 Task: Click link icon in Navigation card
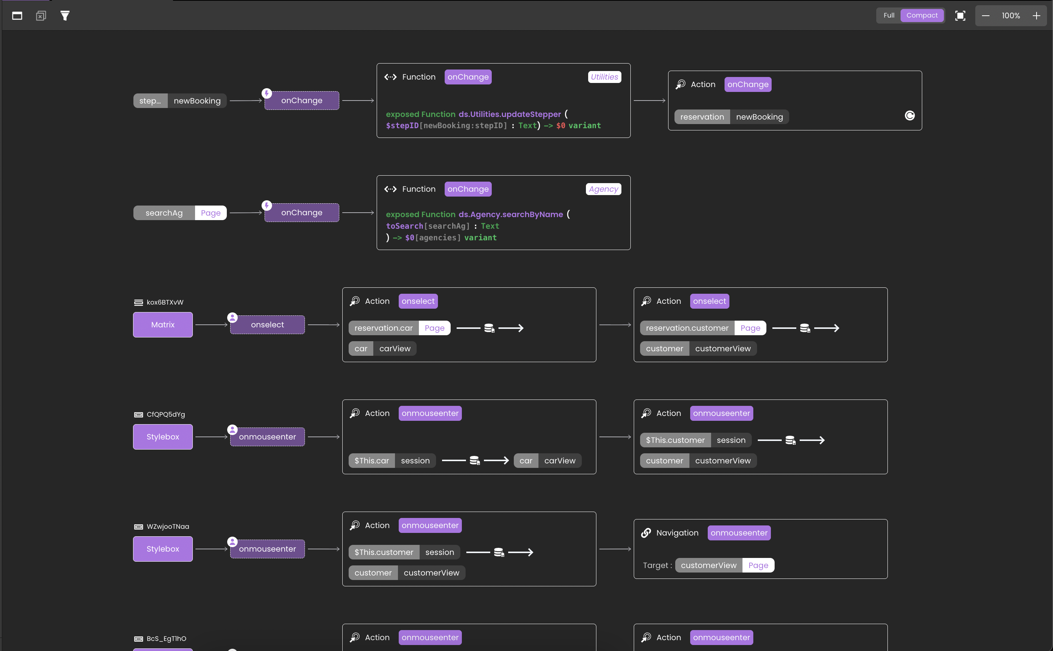tap(646, 533)
